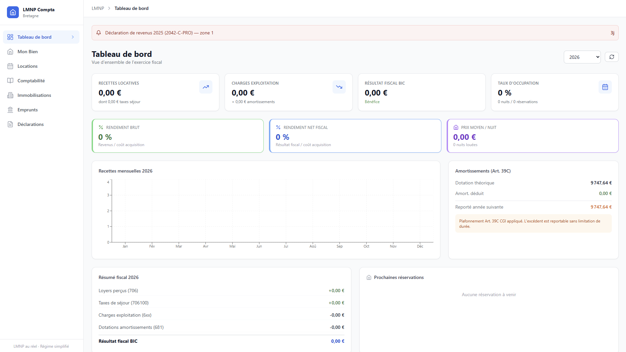This screenshot has width=626, height=352.
Task: Open the Comptabilité menu entry
Action: (x=41, y=81)
